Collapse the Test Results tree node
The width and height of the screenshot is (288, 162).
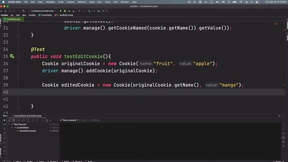pyautogui.click(x=9, y=124)
